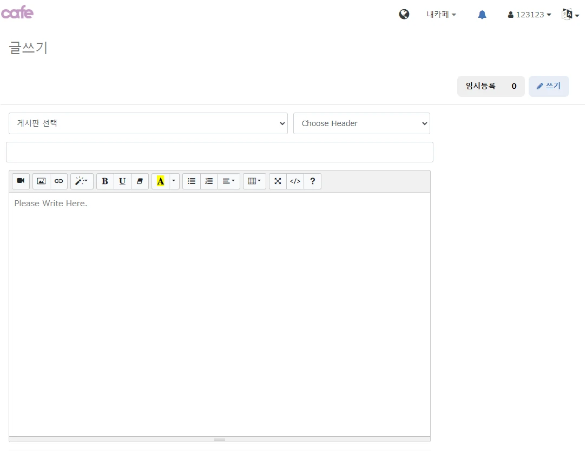The width and height of the screenshot is (586, 453).
Task: Open the 임시등록 drafts button
Action: coord(491,87)
